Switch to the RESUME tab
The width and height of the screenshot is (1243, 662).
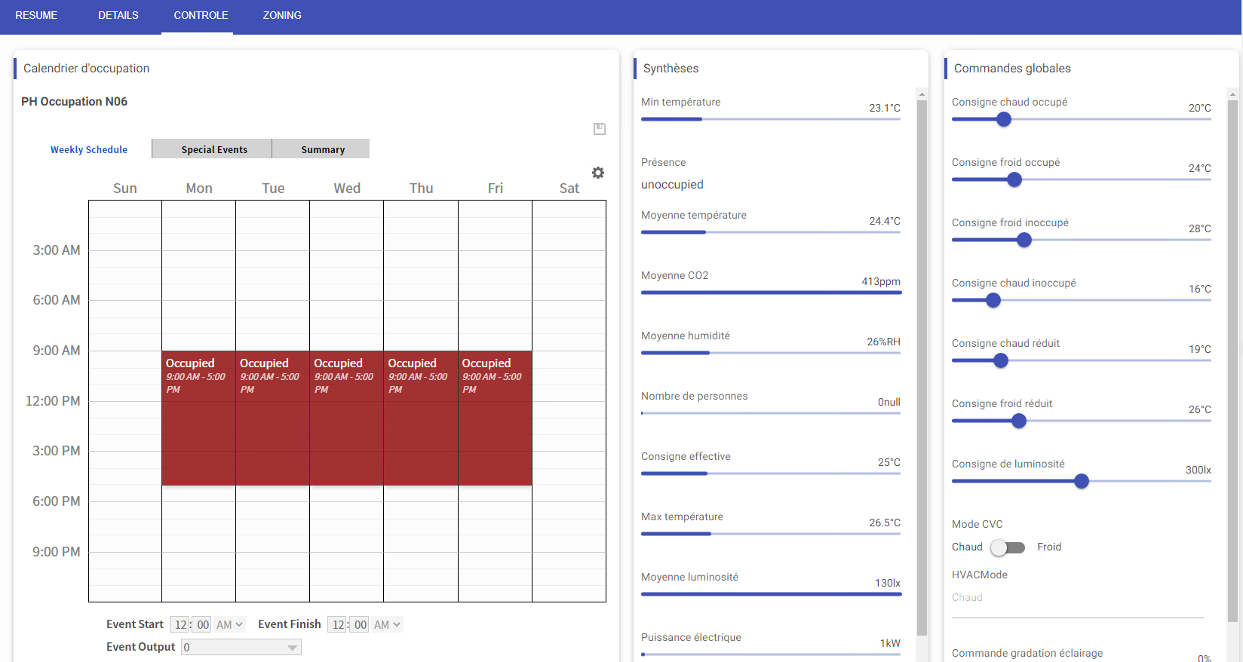(36, 15)
